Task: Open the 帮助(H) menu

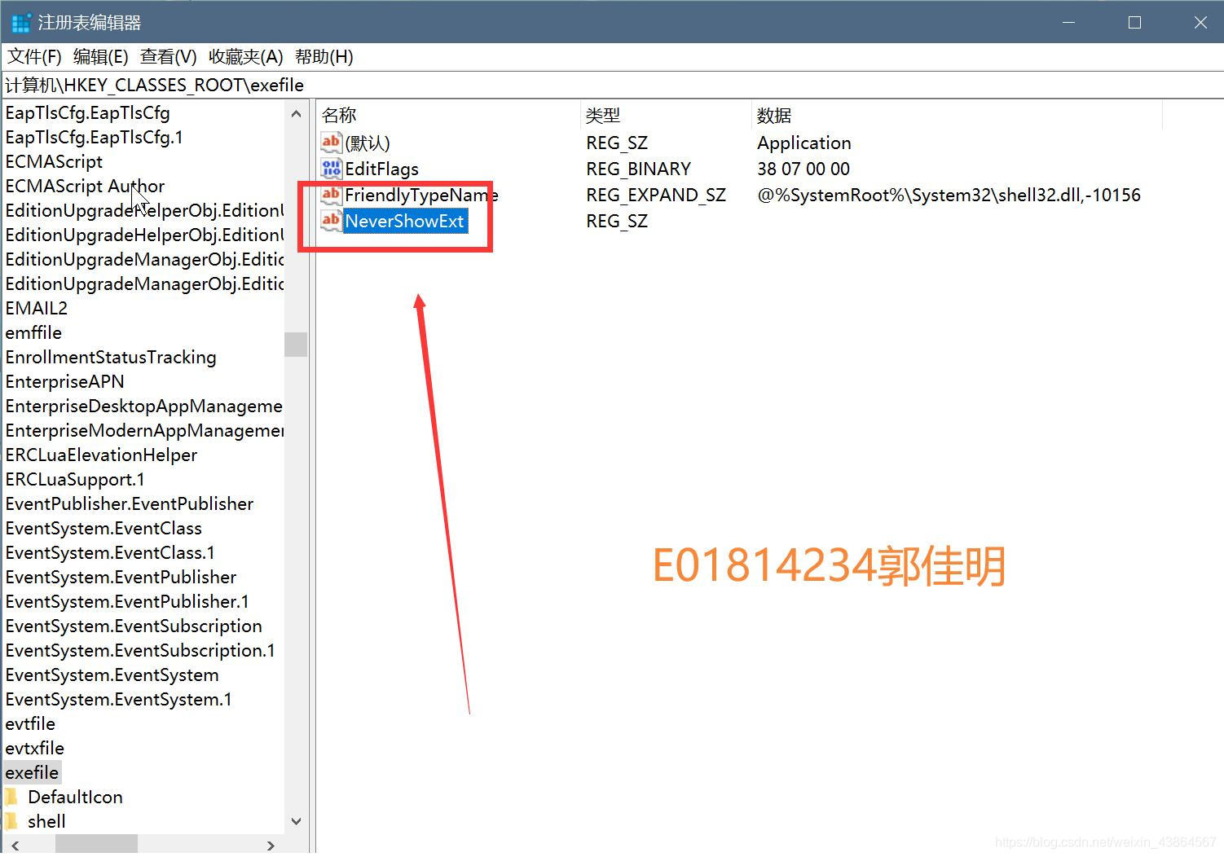Action: (324, 56)
